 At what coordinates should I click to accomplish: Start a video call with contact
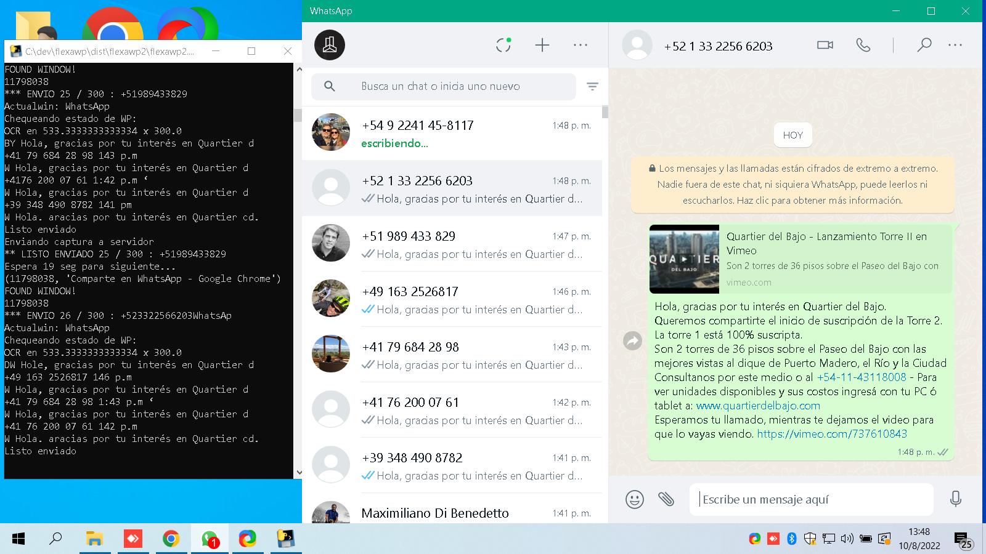[x=825, y=45]
